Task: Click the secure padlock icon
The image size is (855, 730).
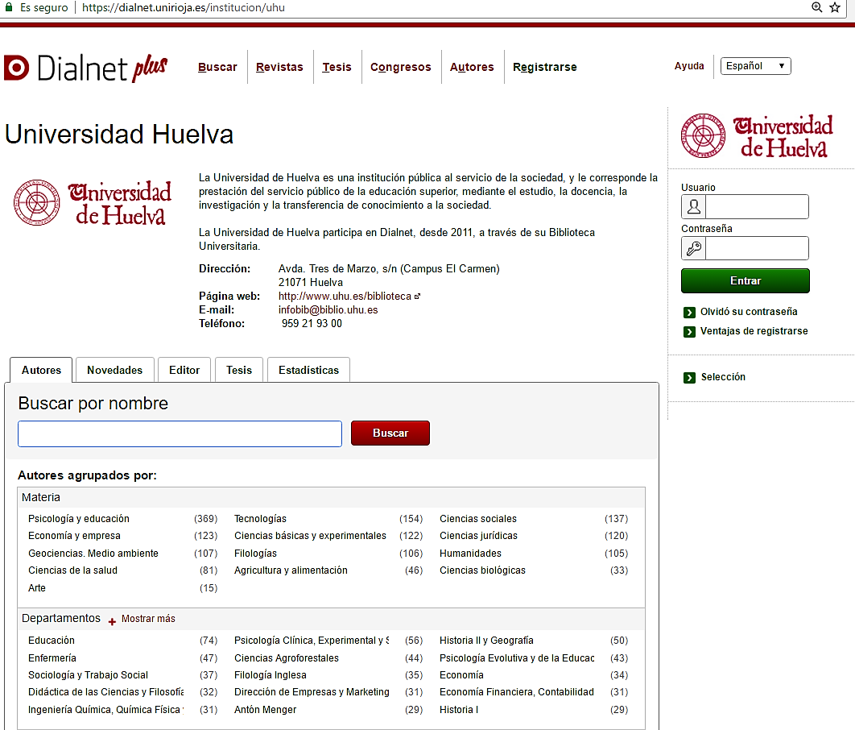Action: click(x=8, y=7)
